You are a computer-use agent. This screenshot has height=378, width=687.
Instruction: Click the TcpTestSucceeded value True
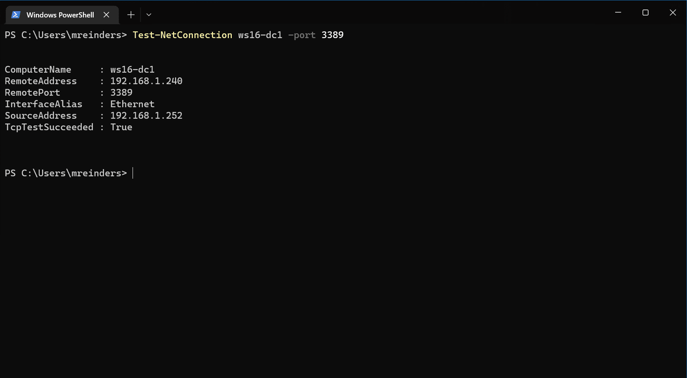tap(121, 127)
